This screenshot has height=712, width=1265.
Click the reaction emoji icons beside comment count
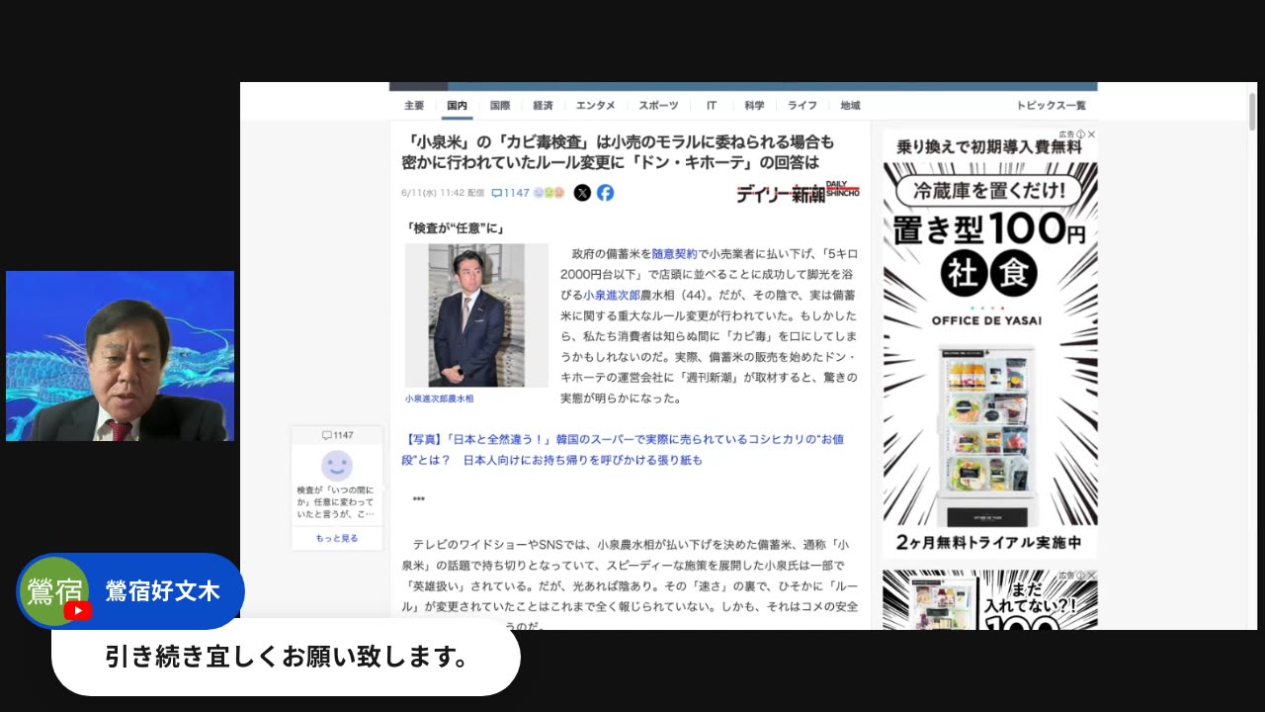pos(548,193)
